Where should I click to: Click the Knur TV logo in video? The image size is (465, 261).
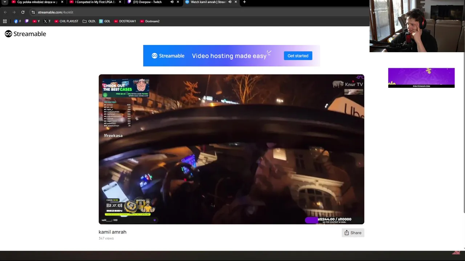click(348, 84)
